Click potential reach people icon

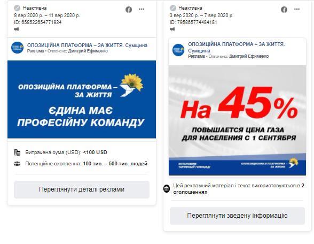click(17, 164)
